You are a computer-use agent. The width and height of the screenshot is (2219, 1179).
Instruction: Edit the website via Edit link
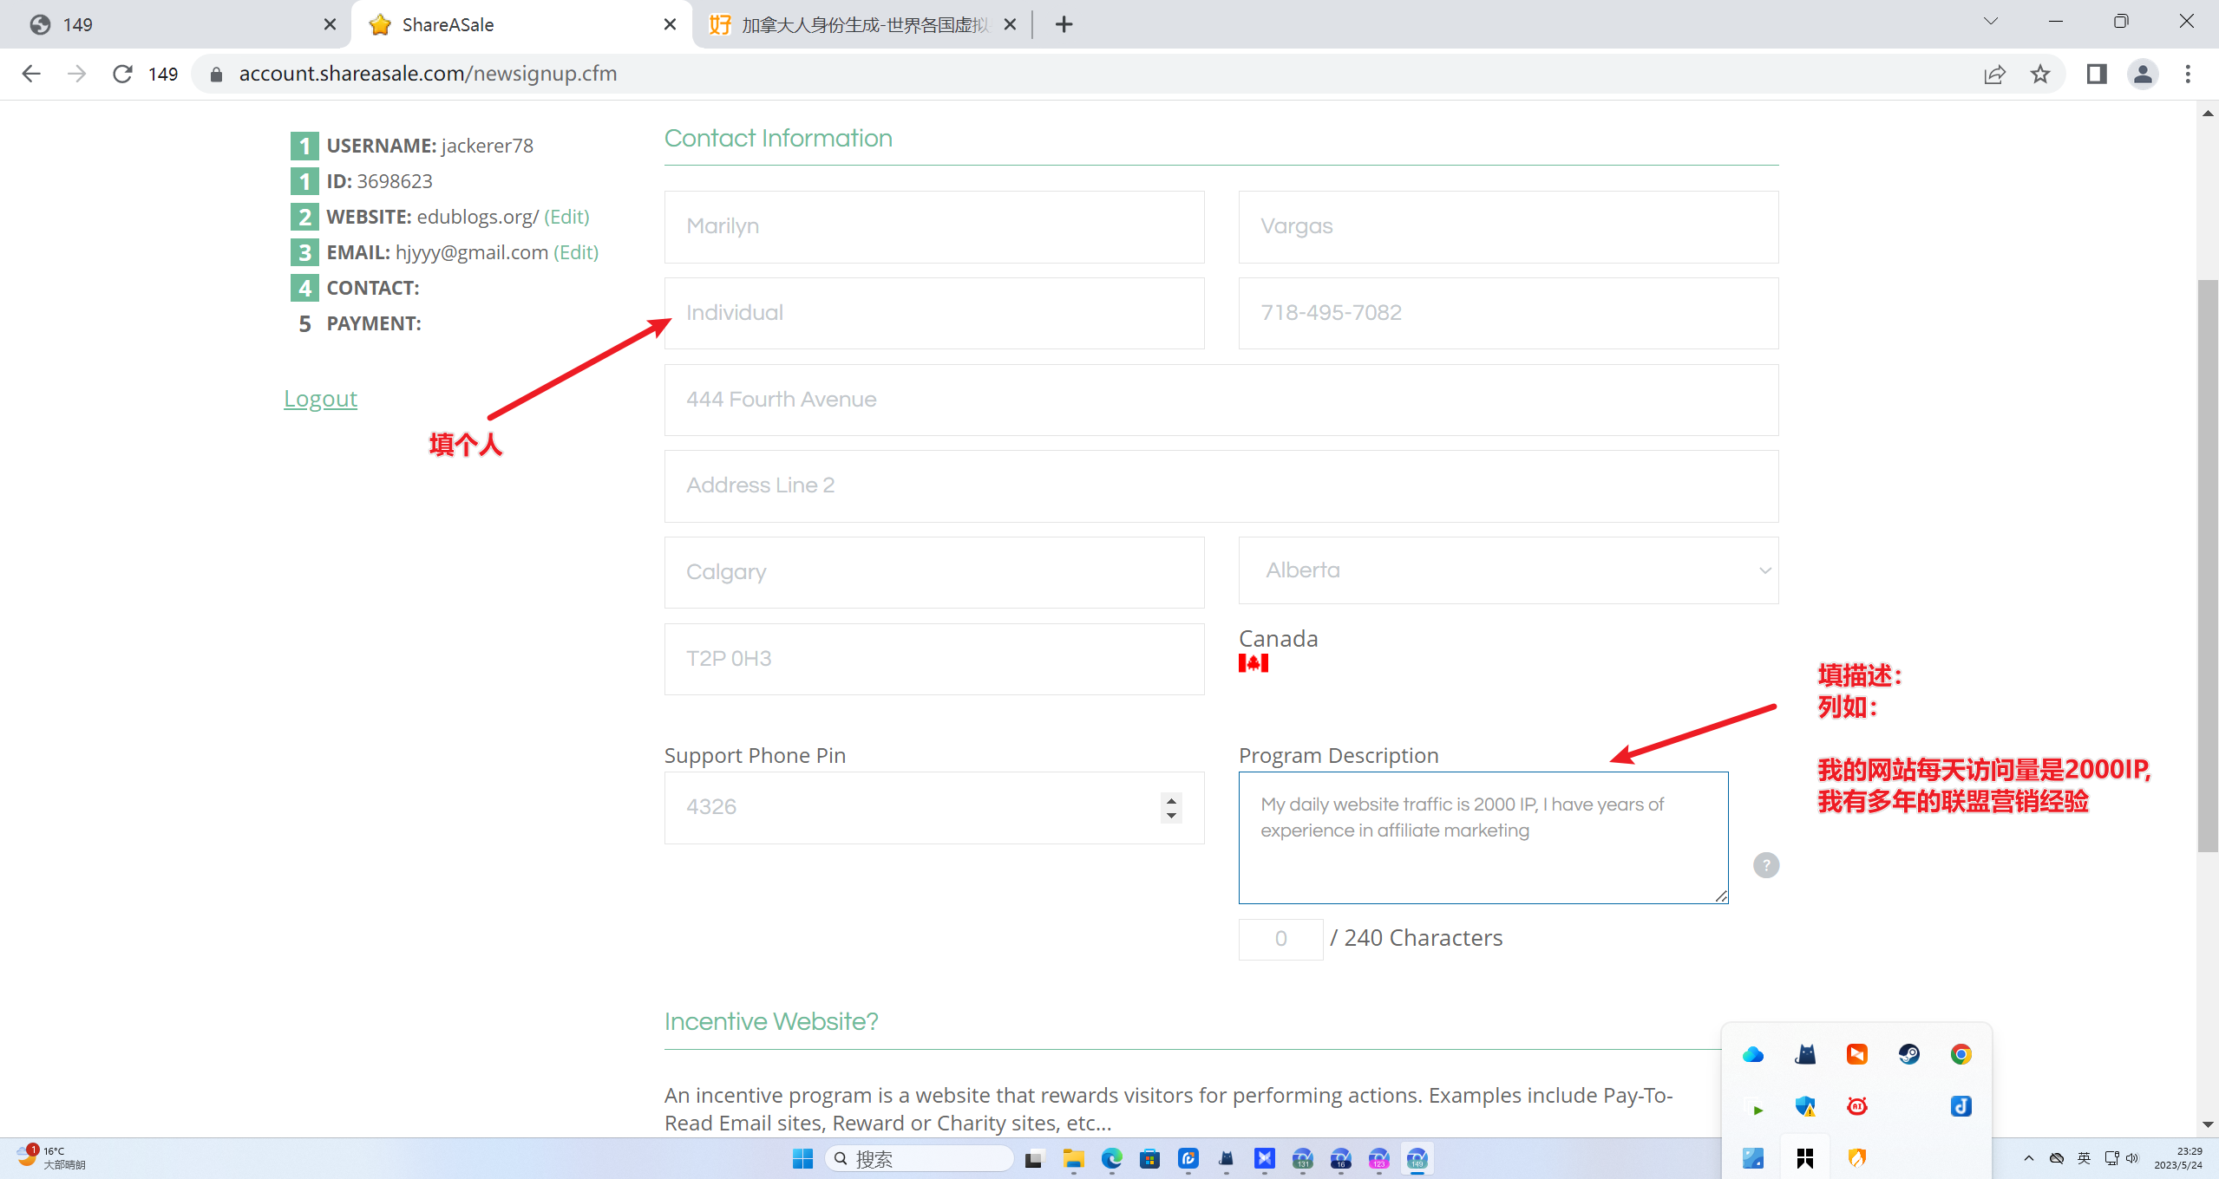tap(566, 217)
